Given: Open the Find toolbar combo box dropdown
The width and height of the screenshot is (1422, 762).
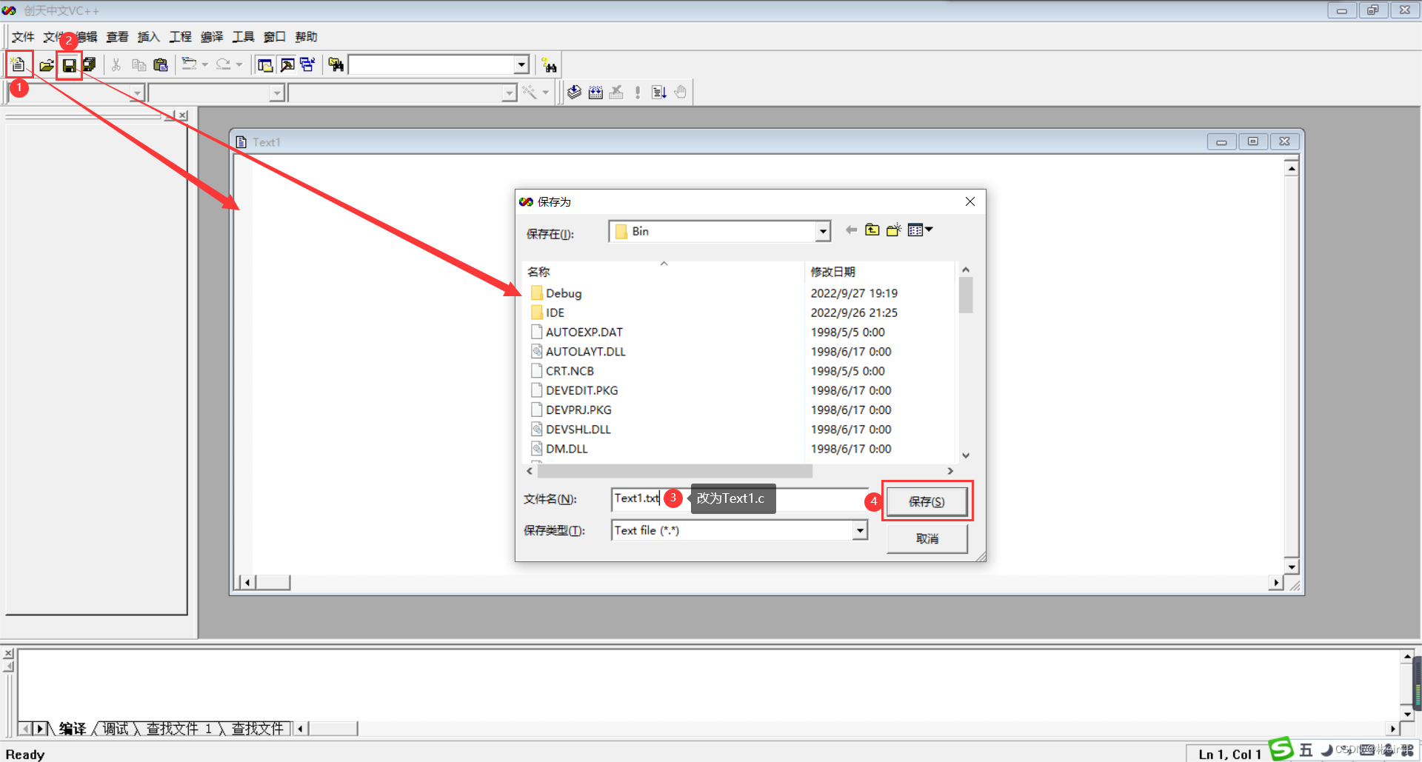Looking at the screenshot, I should coord(521,65).
